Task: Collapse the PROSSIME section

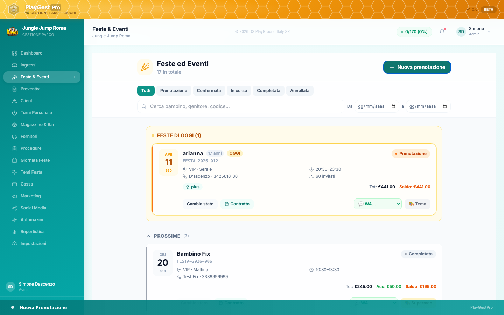Action: (x=149, y=236)
